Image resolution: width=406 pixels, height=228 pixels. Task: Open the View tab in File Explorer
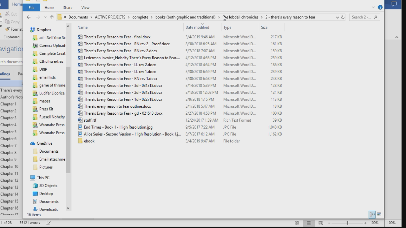click(x=85, y=8)
